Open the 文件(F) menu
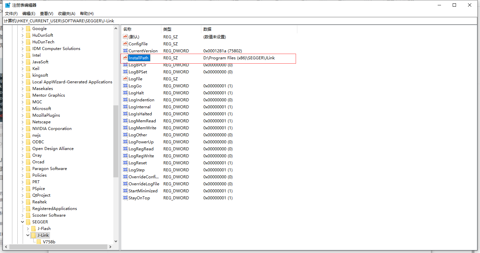This screenshot has width=480, height=253. click(11, 13)
